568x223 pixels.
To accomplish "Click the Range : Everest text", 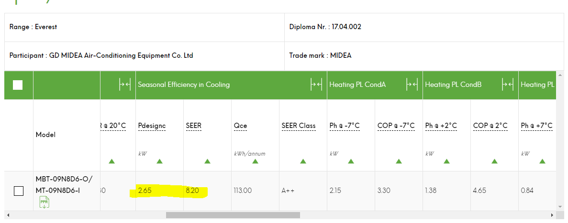I will tap(33, 27).
